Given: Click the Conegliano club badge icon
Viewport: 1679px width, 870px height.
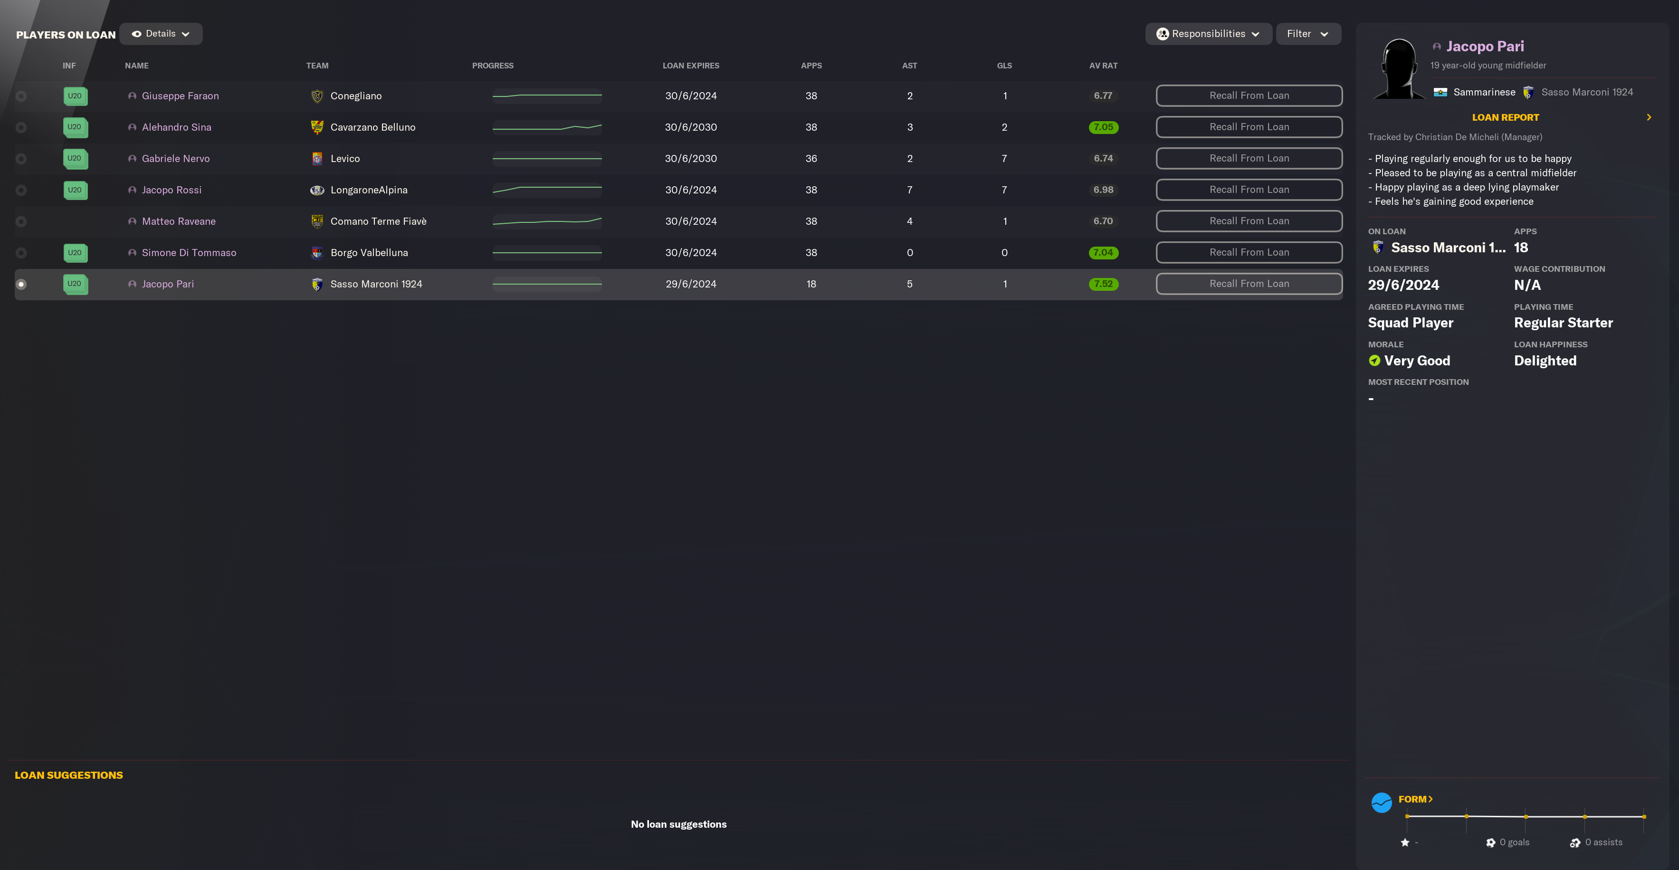Looking at the screenshot, I should 317,96.
